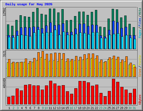Click the red KBytes bar for day 26
Screen dimensions: 143x111
(113, 92)
